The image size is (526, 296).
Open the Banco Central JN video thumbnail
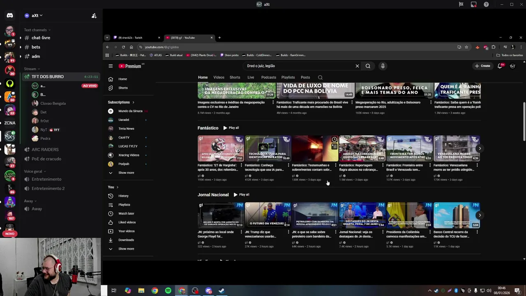point(457,215)
